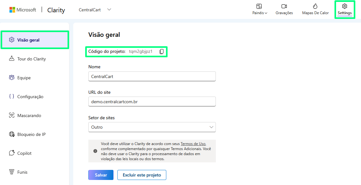Click the Clarity app title
361x185 pixels.
pyautogui.click(x=56, y=10)
